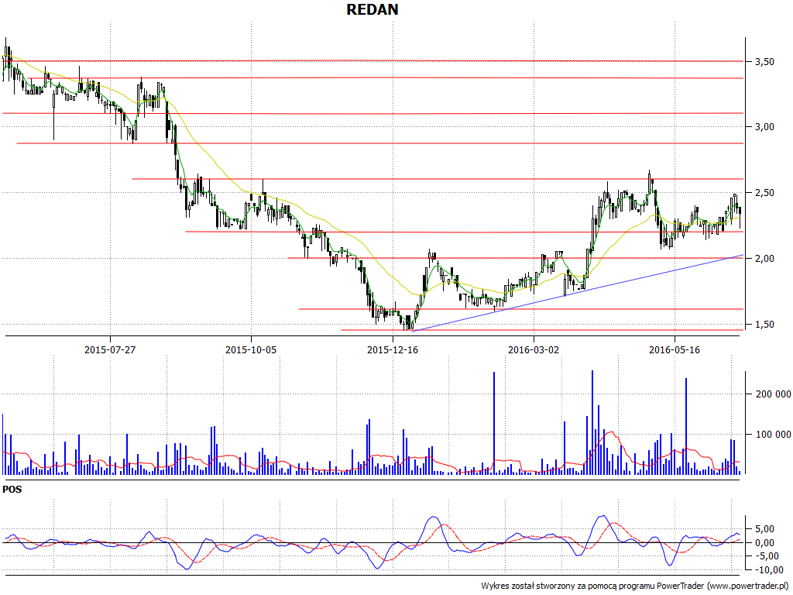
Task: Click the blue rising trend line
Action: [576, 294]
